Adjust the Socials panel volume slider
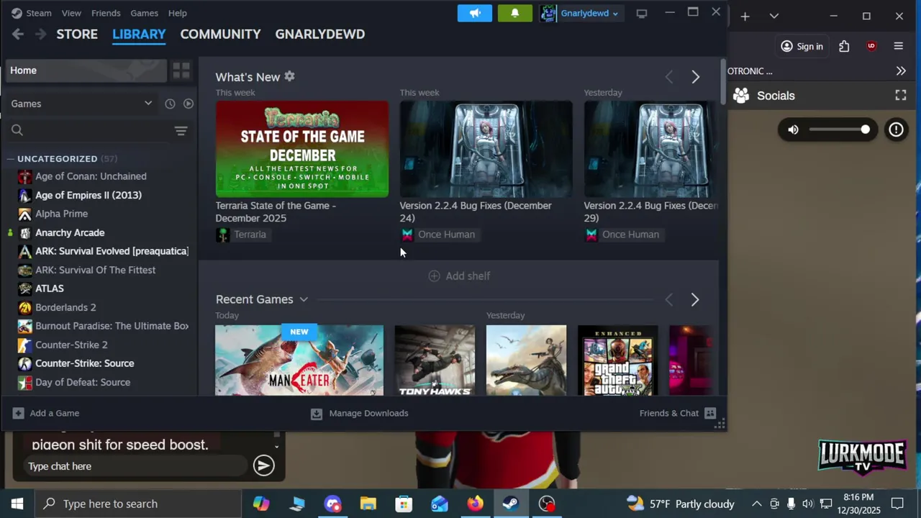This screenshot has width=921, height=518. (x=840, y=129)
